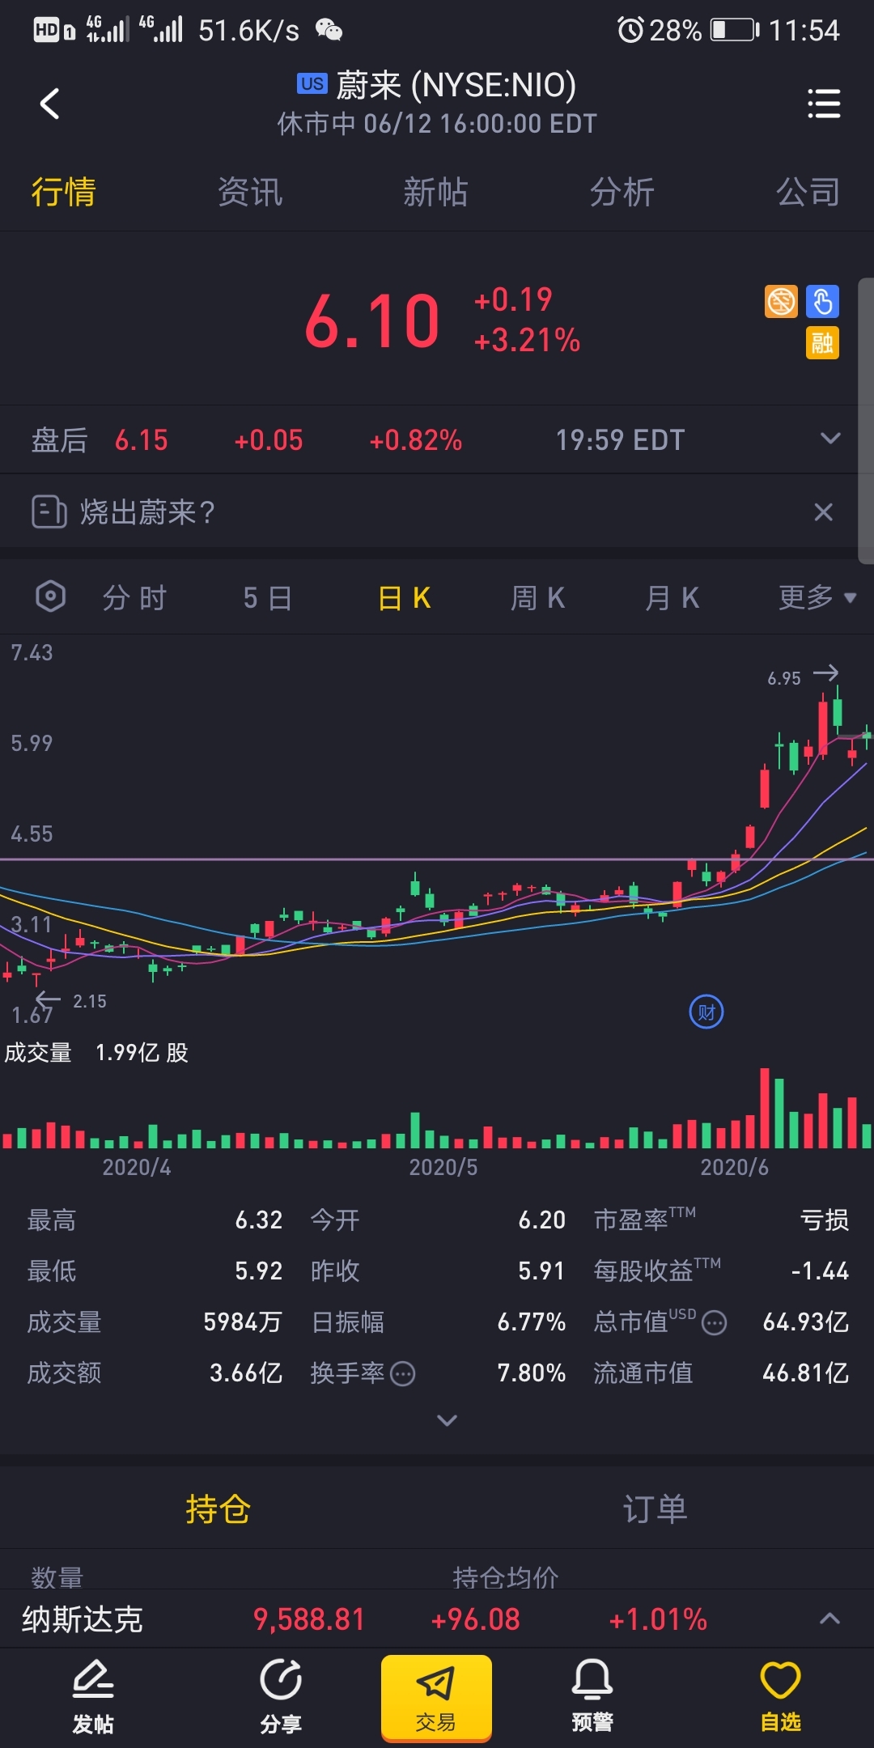
Task: Expand more stock statistics chevron
Action: coord(447,1420)
